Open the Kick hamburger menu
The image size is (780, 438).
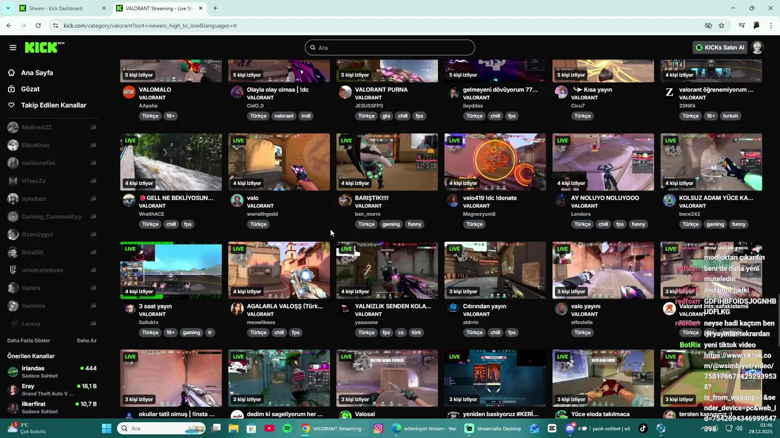(13, 47)
